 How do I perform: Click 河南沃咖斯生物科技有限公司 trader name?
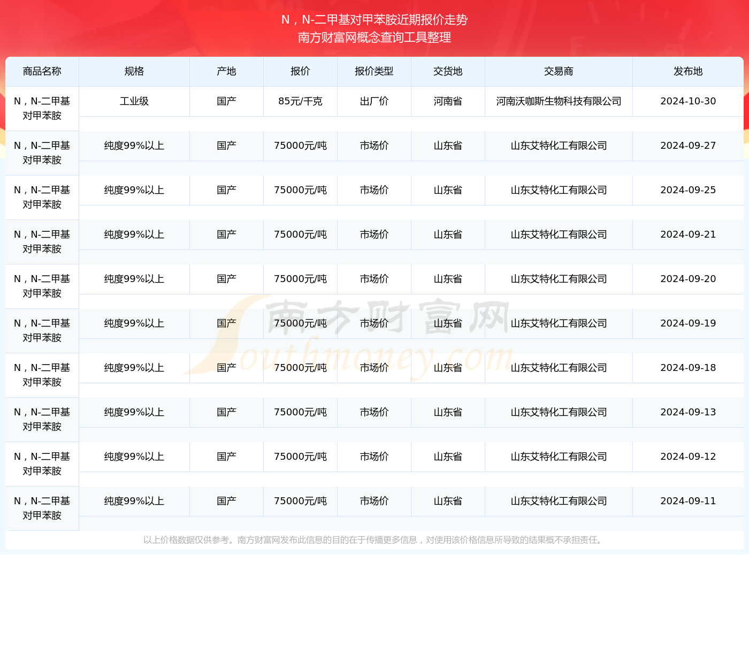pos(559,101)
